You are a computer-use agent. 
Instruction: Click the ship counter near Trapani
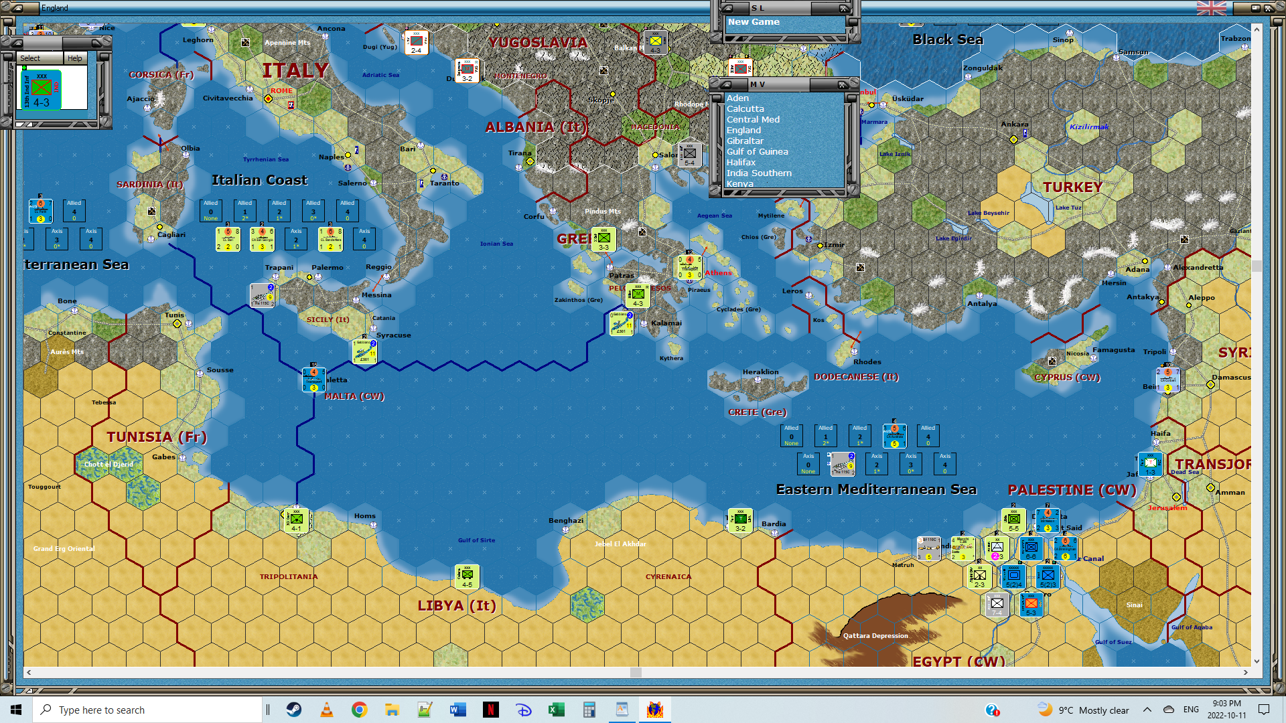click(262, 295)
